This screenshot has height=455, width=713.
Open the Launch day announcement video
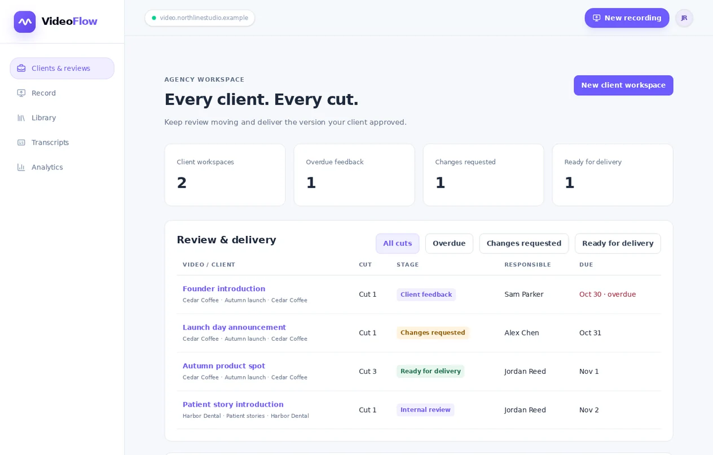234,327
